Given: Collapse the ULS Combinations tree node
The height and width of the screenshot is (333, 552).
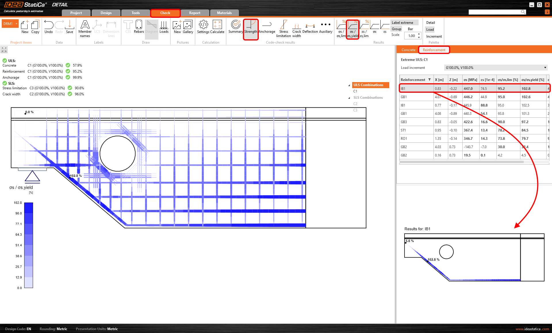Looking at the screenshot, I should pyautogui.click(x=349, y=85).
